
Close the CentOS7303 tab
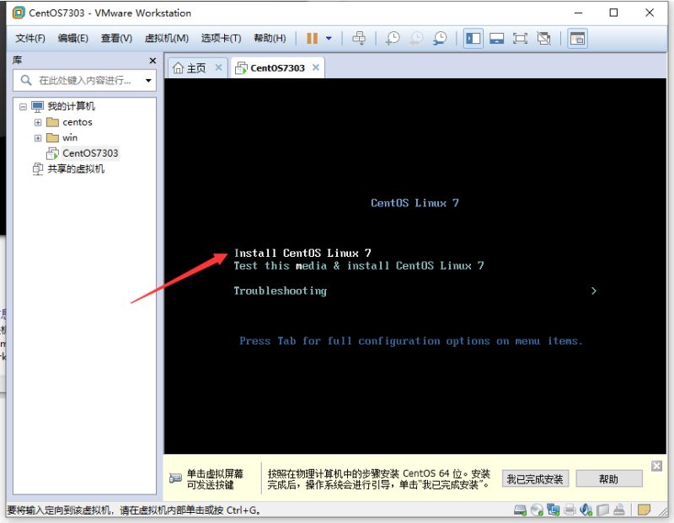316,67
